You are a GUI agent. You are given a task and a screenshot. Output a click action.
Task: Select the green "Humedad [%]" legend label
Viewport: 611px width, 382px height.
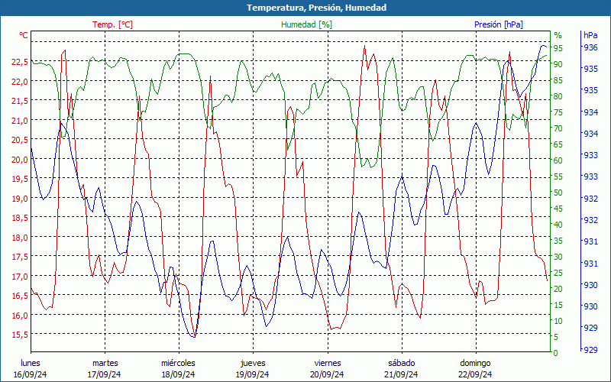(307, 24)
